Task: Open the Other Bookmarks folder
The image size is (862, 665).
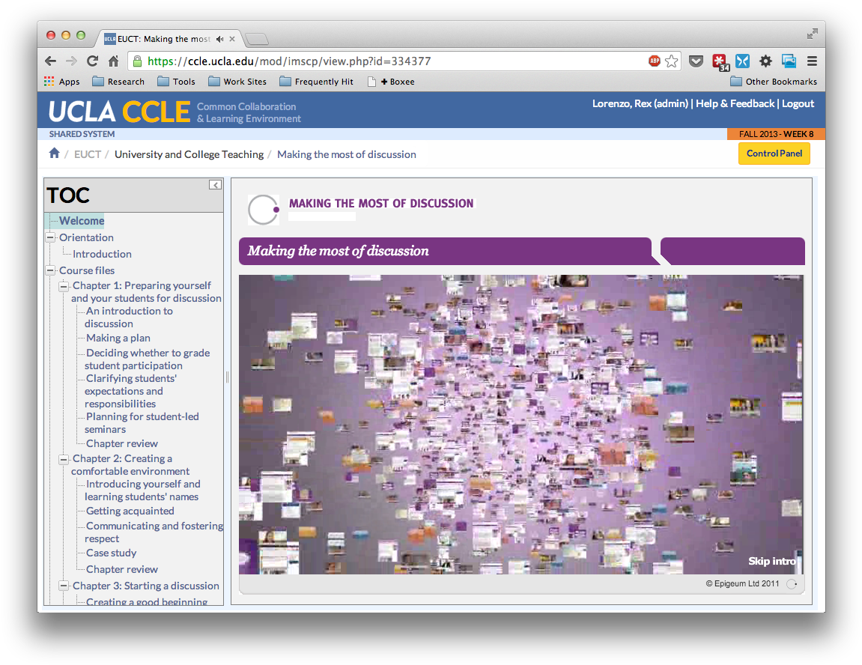Action: [774, 81]
